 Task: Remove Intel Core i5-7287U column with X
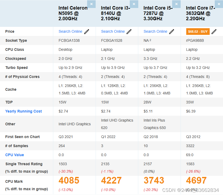pyautogui.click(x=176, y=4)
